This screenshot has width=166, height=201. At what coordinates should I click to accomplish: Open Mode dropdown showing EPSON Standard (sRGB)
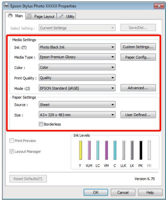coord(77,88)
